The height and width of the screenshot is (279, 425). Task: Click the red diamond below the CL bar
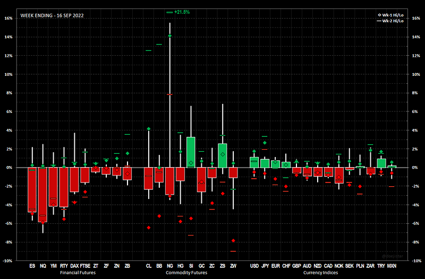[149, 228]
